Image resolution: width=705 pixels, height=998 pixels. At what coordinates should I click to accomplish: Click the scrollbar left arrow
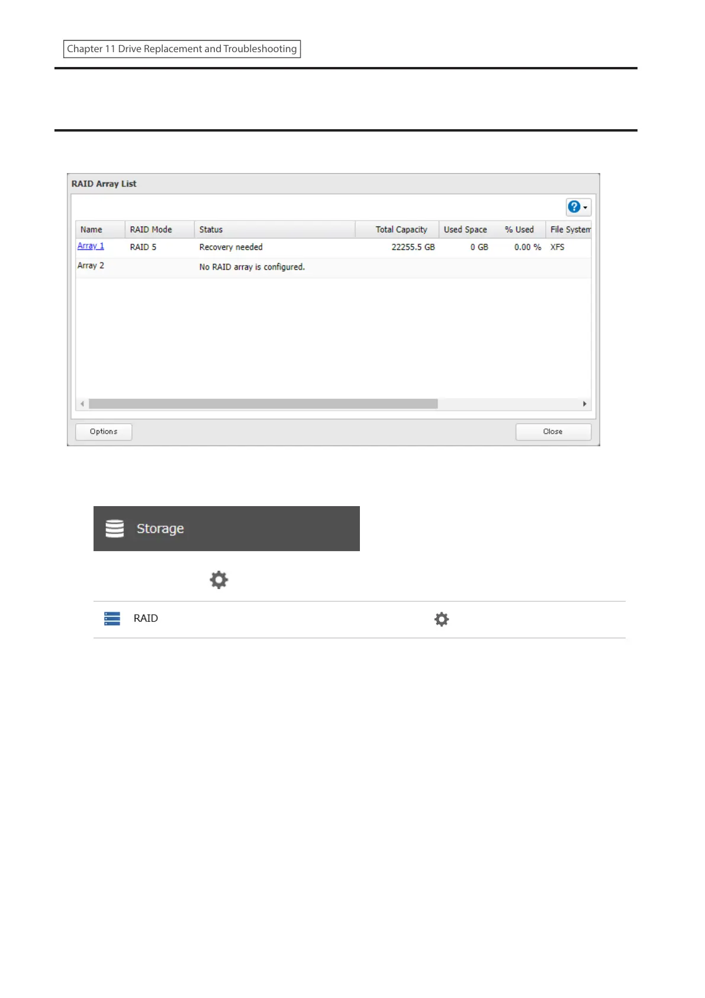tap(82, 404)
